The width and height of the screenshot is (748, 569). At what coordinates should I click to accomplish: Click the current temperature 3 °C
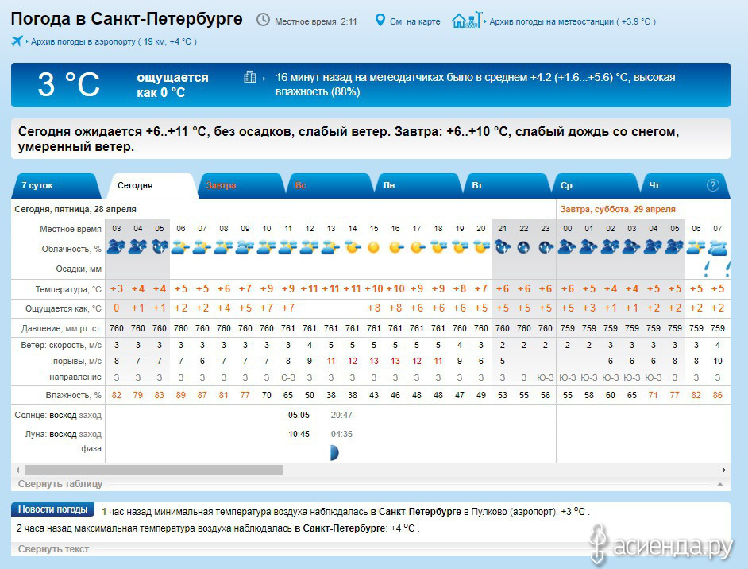point(69,84)
